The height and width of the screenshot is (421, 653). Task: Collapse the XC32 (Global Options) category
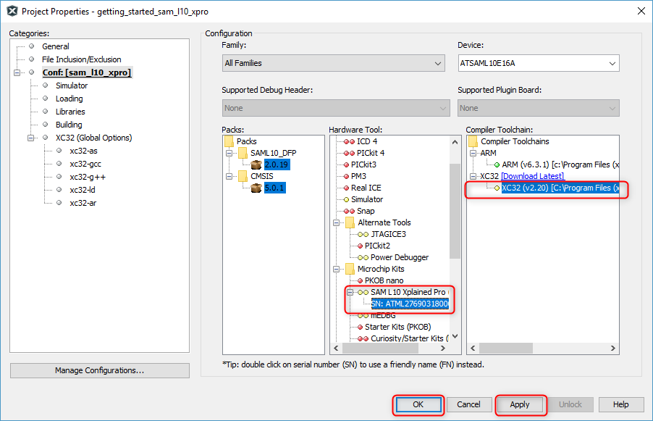pyautogui.click(x=31, y=138)
